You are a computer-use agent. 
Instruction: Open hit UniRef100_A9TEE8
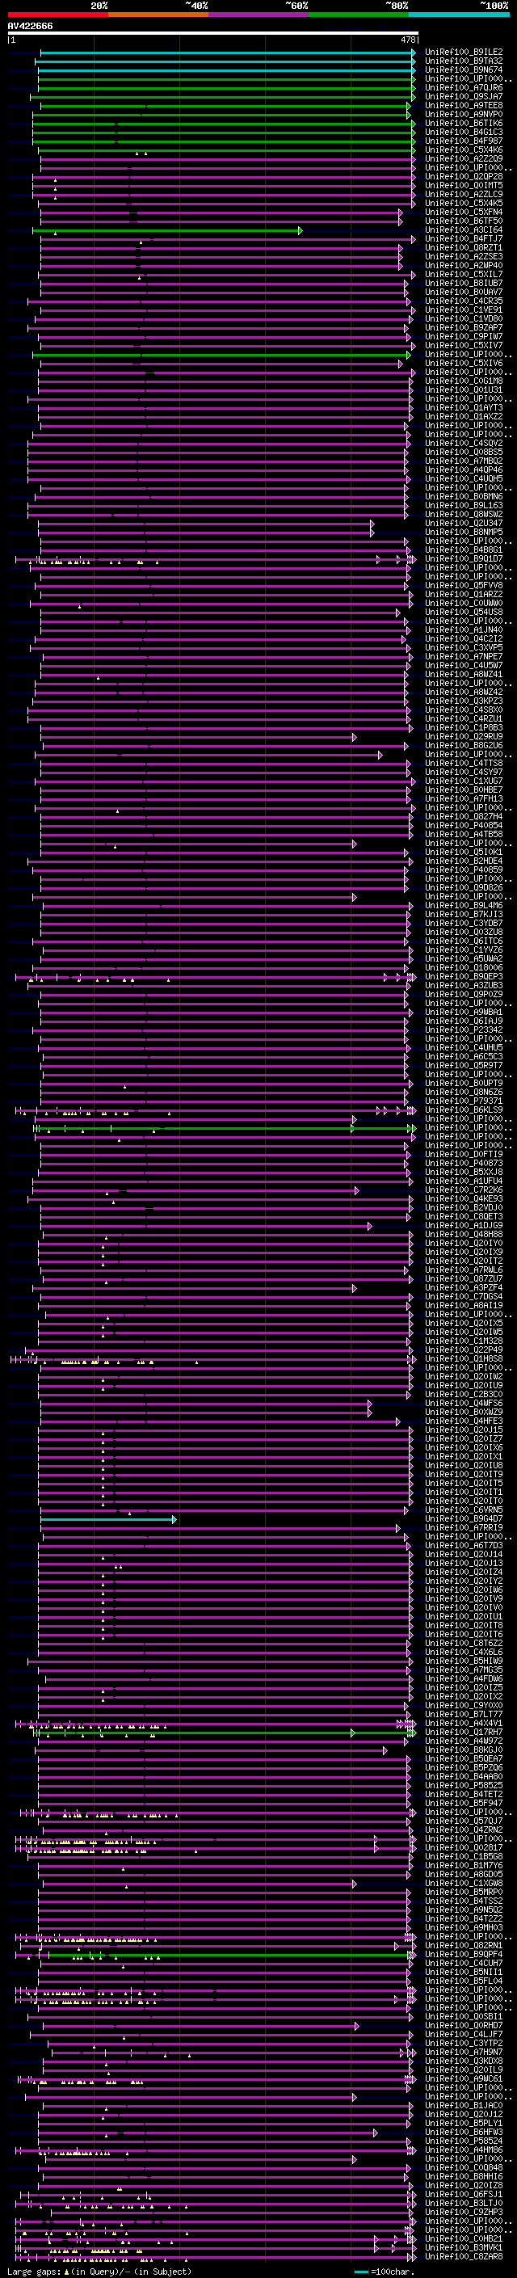pyautogui.click(x=464, y=106)
